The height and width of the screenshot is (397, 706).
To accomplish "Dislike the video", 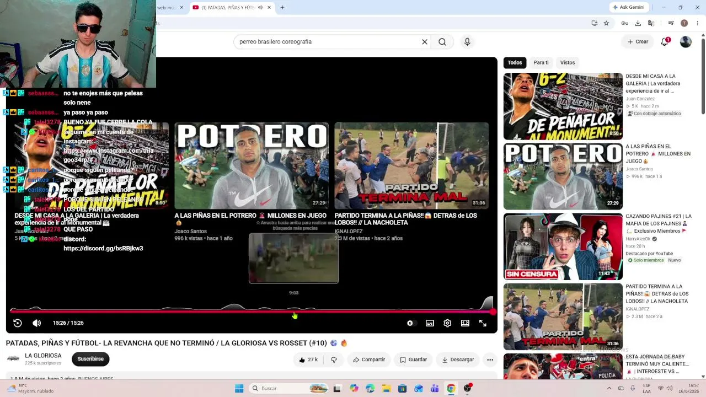I will (334, 360).
